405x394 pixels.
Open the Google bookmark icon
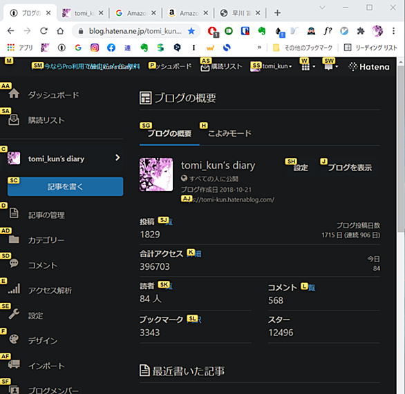point(78,48)
